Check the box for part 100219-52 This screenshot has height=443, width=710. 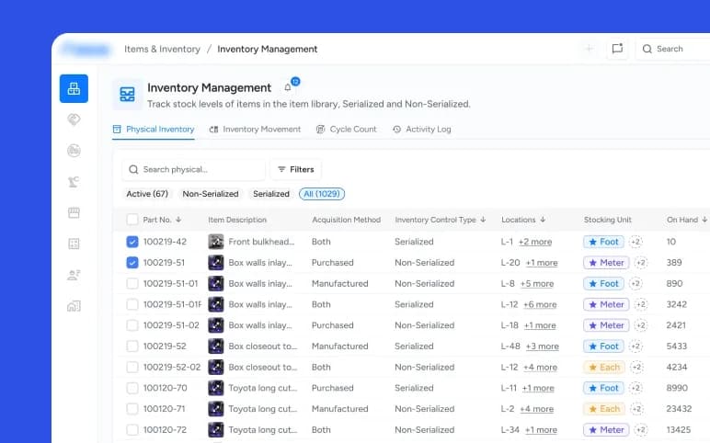point(132,346)
